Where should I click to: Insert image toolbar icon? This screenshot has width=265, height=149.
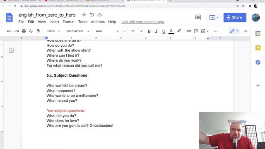pos(203,31)
